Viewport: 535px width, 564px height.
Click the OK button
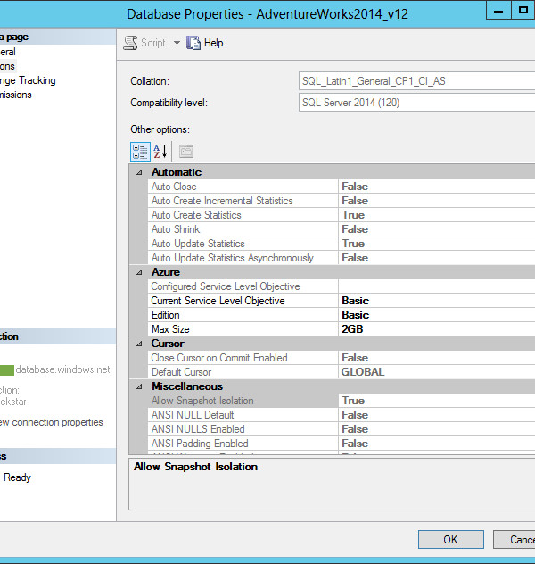tap(451, 540)
